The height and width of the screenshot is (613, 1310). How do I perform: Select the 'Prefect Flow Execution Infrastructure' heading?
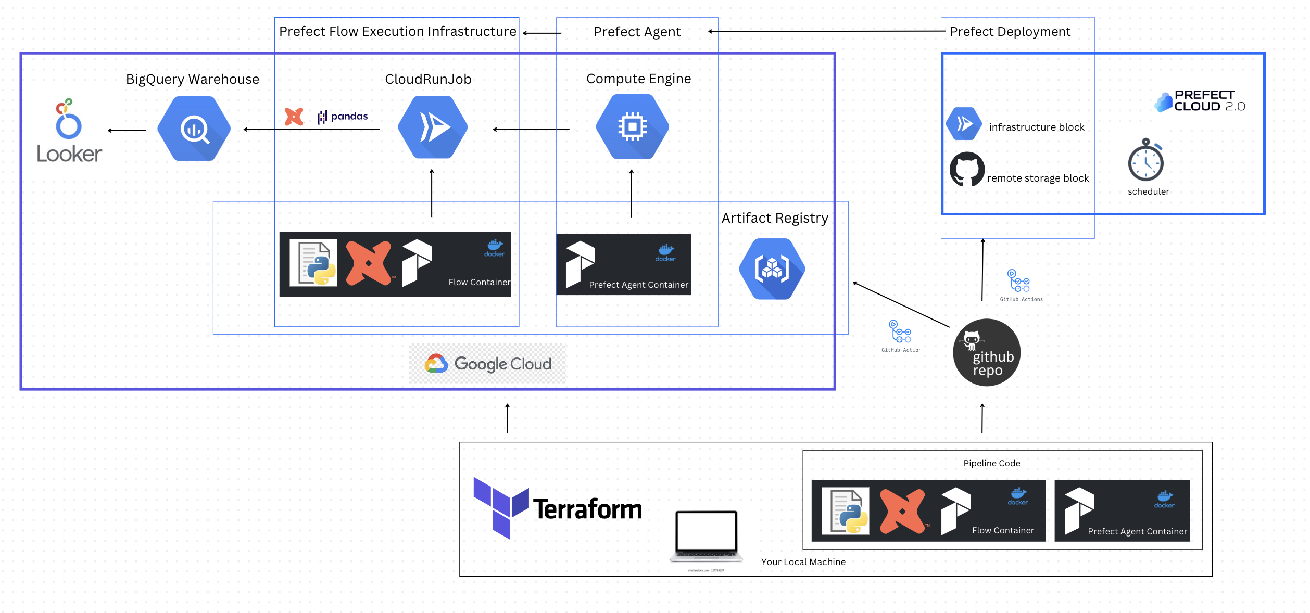[398, 32]
